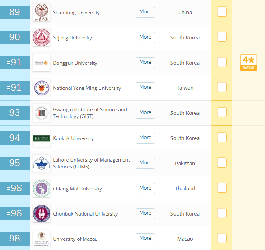
Task: Click the Chonbuk National University logo
Action: click(x=41, y=213)
